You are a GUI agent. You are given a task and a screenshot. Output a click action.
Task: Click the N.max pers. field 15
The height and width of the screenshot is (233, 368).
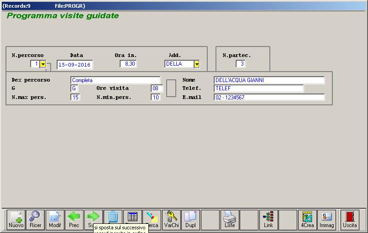click(75, 97)
